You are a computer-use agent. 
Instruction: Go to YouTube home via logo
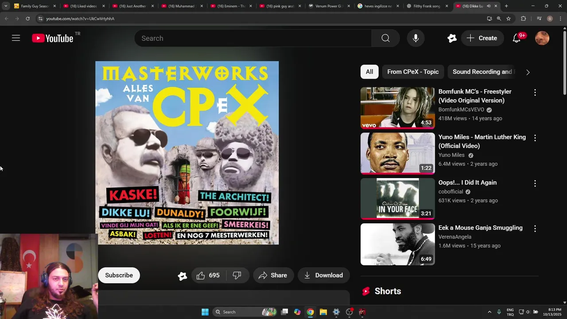point(53,39)
